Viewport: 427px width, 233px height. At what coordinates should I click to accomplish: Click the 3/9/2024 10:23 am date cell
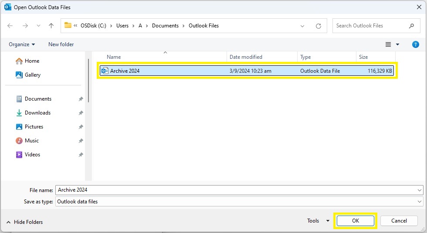(250, 71)
